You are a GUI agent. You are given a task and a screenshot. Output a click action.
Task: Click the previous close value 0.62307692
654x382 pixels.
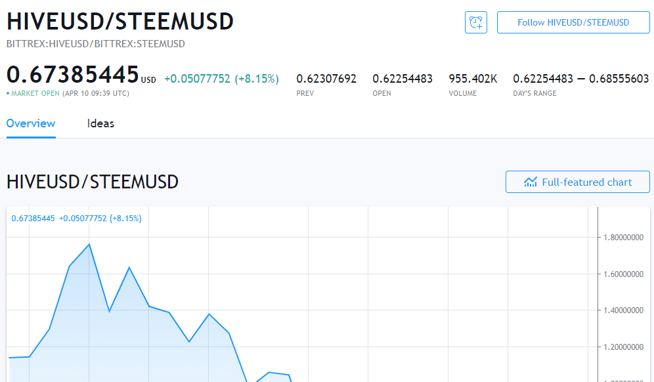click(x=326, y=79)
